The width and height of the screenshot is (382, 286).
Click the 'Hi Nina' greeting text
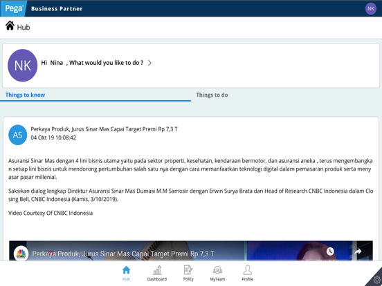(52, 63)
